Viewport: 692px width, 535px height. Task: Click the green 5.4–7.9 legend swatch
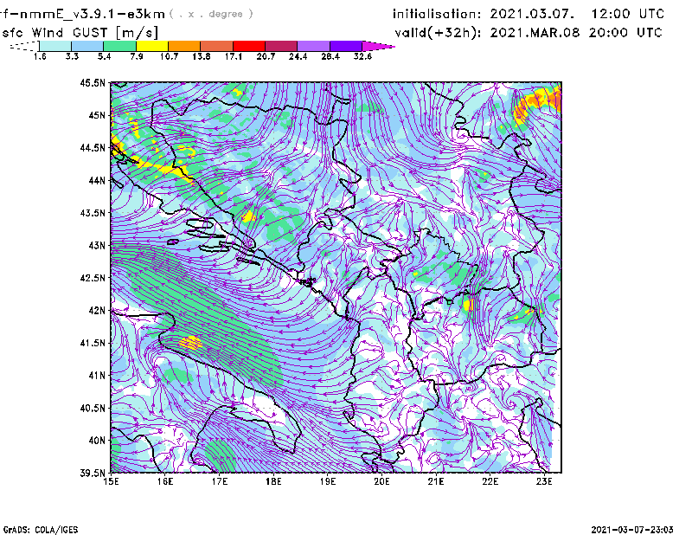click(119, 46)
